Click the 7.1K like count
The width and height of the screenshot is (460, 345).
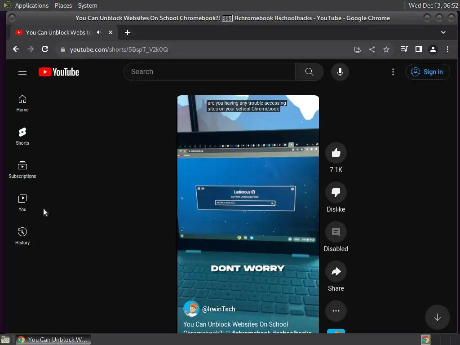[x=336, y=170]
